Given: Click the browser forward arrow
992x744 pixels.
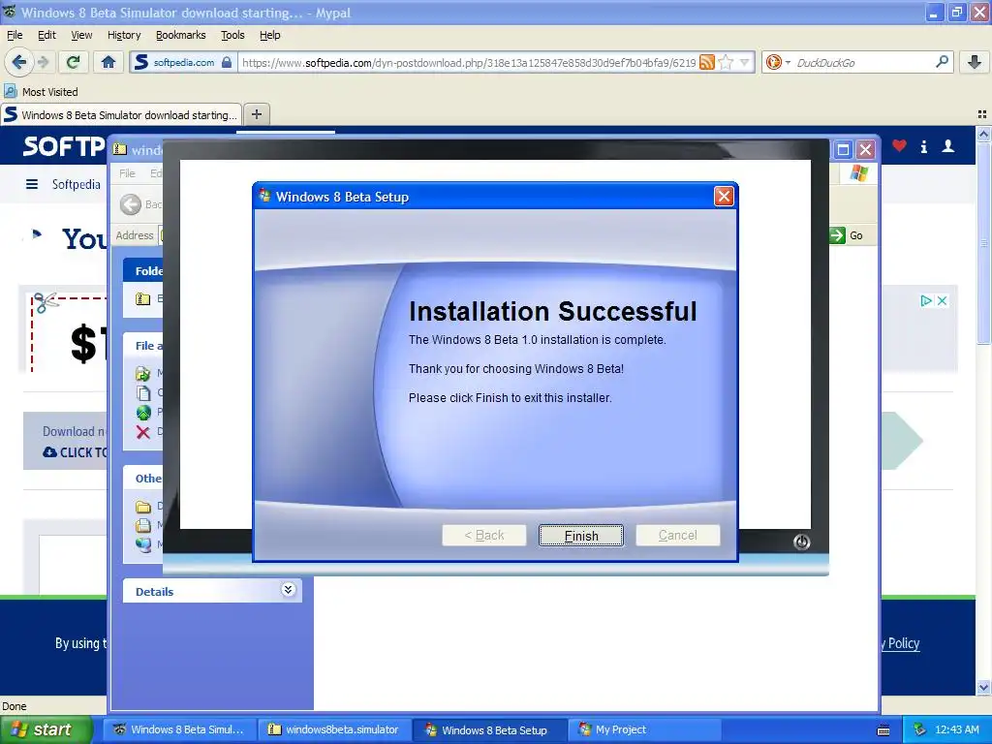Looking at the screenshot, I should click(44, 62).
